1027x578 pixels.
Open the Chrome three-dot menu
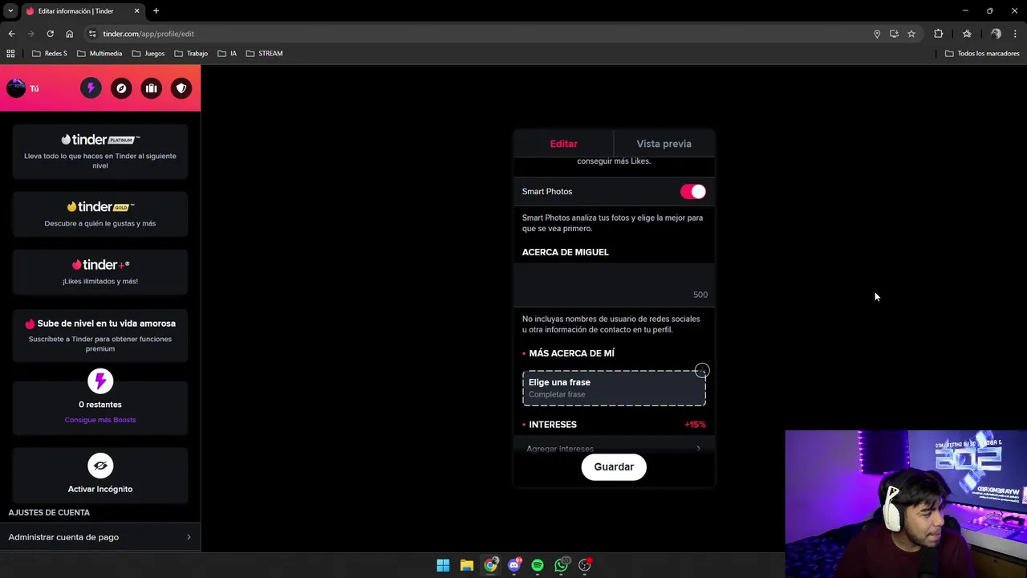coord(1016,34)
